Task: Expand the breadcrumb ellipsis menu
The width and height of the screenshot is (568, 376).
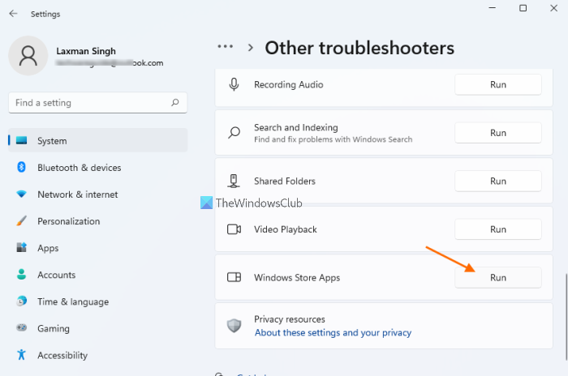Action: pos(226,48)
